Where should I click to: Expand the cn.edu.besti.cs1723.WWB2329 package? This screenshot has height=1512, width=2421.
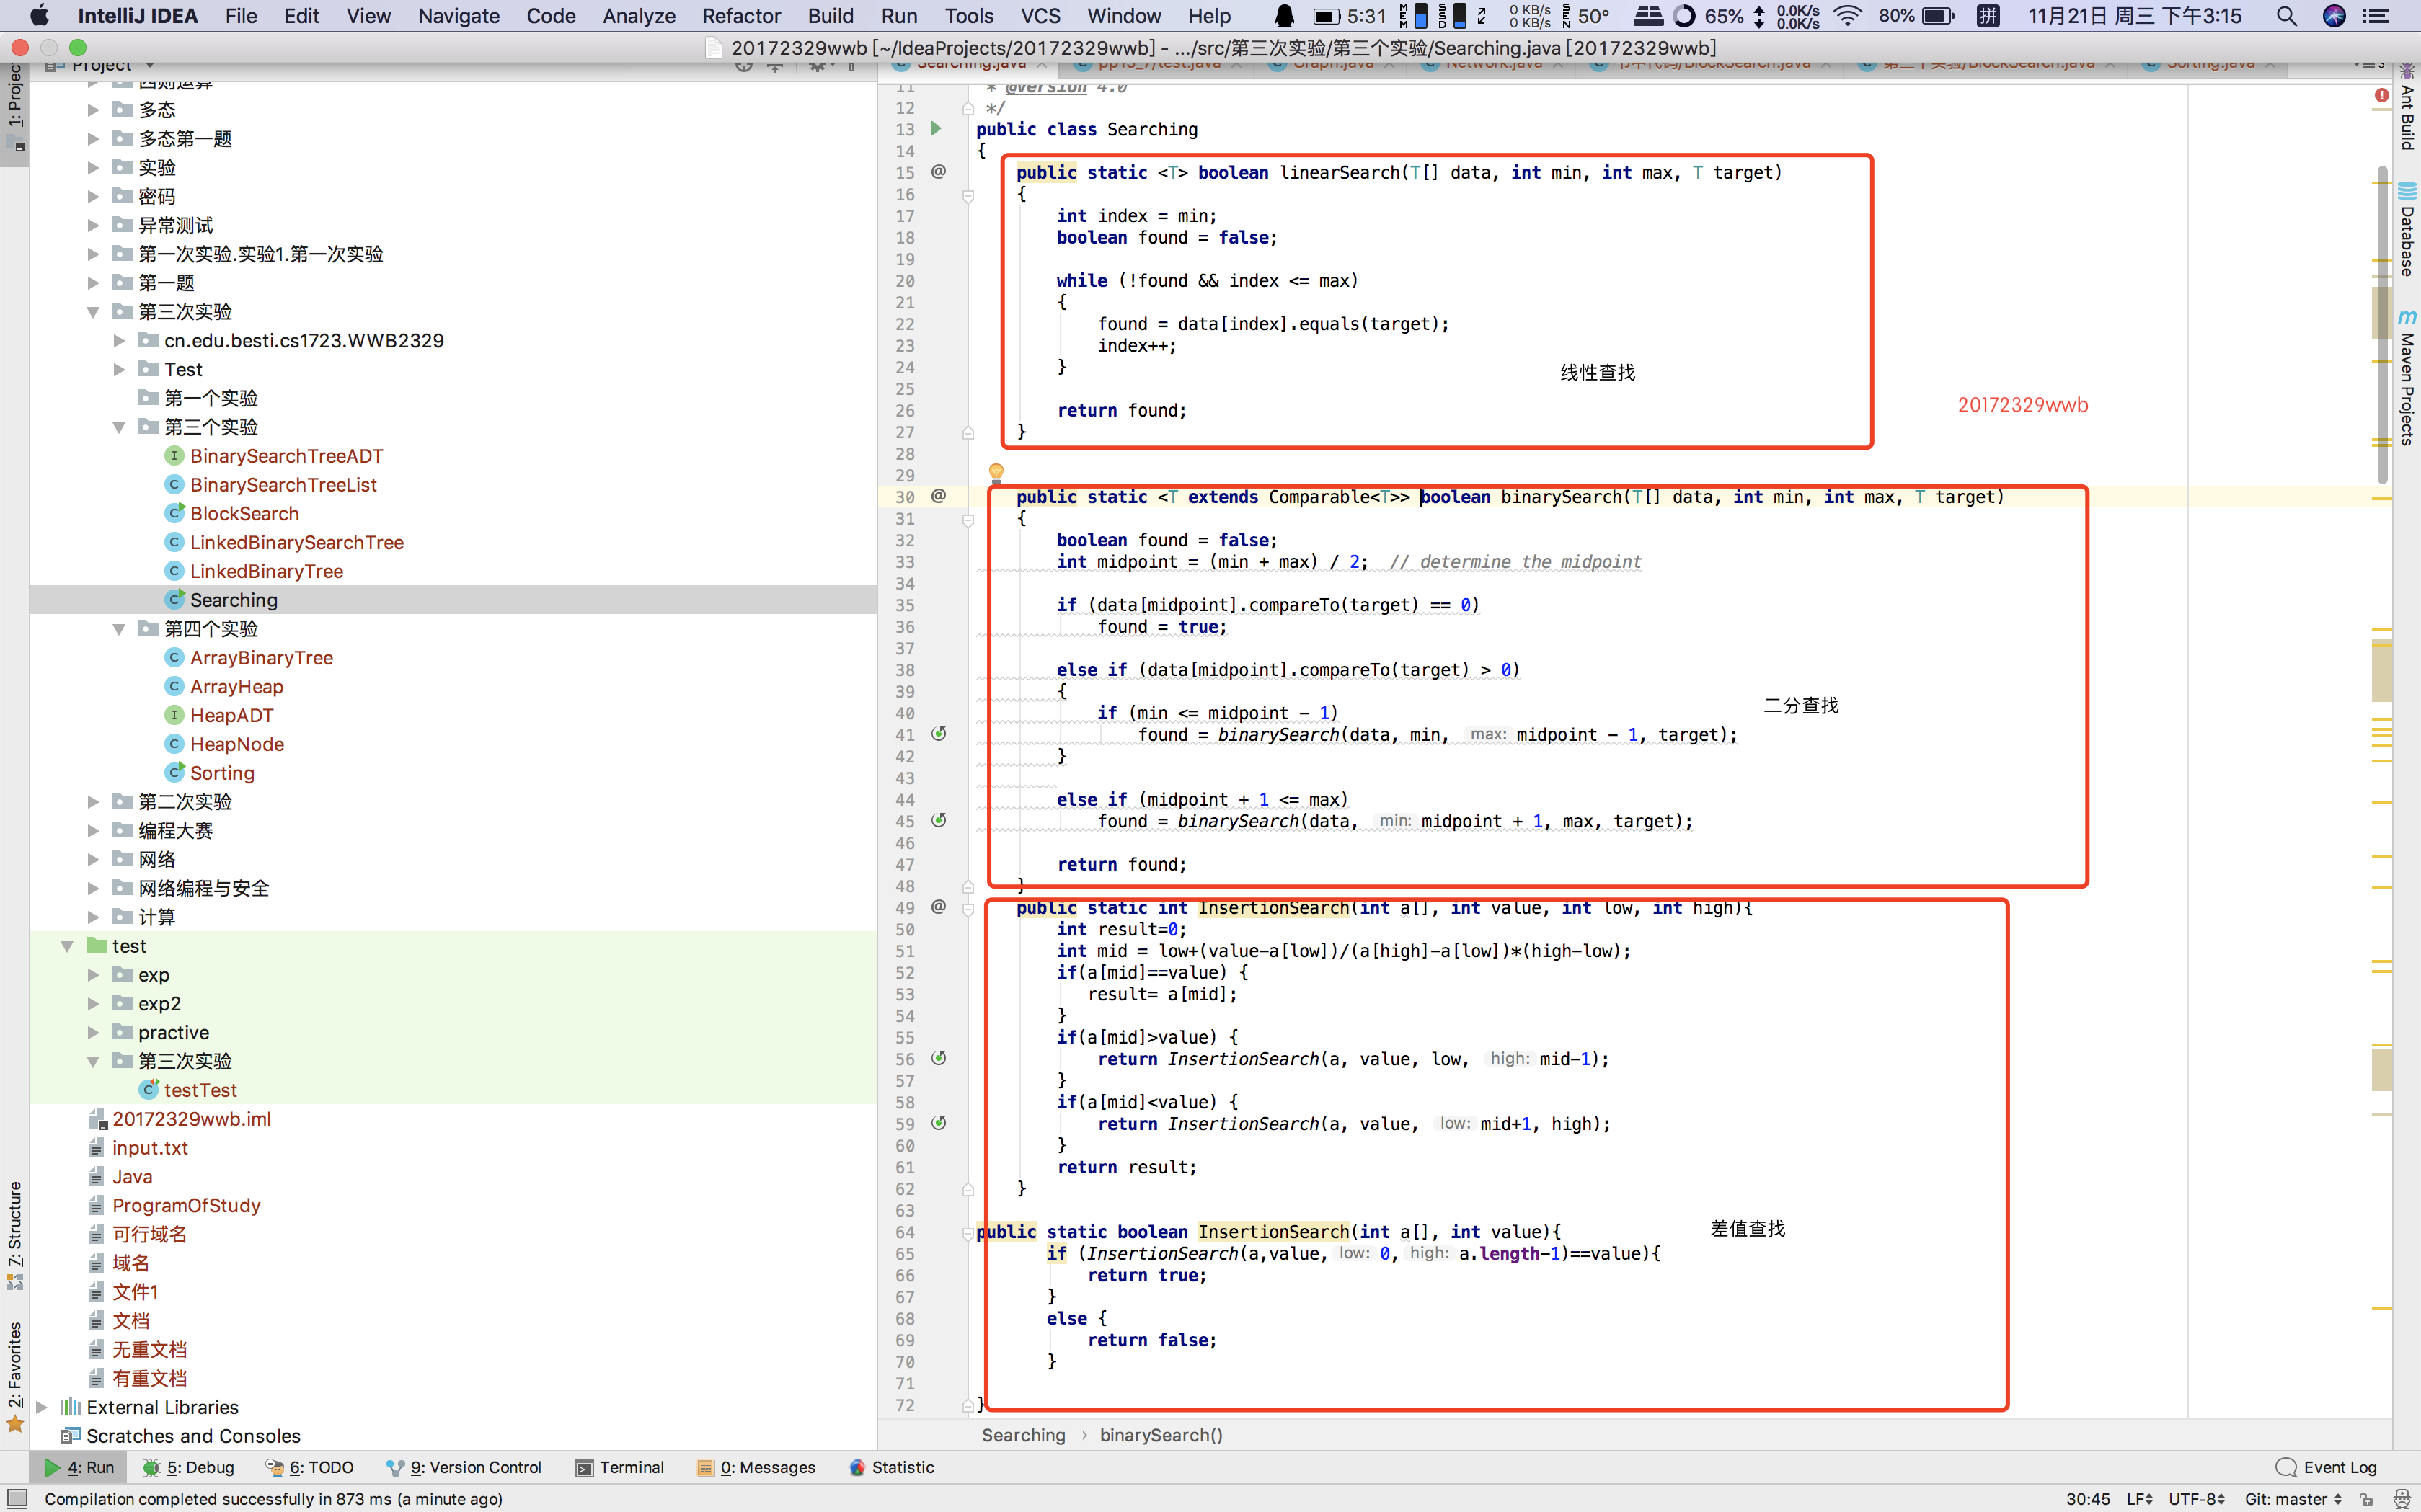(x=119, y=341)
